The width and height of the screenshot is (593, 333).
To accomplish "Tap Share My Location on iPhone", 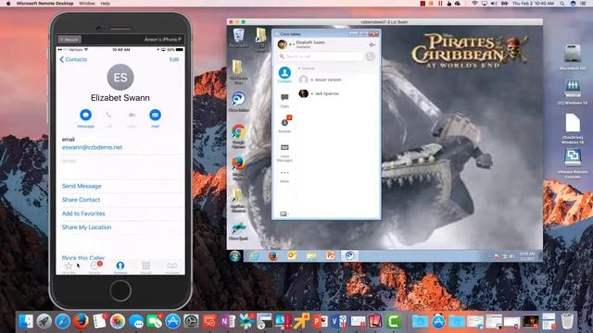I will click(x=86, y=228).
